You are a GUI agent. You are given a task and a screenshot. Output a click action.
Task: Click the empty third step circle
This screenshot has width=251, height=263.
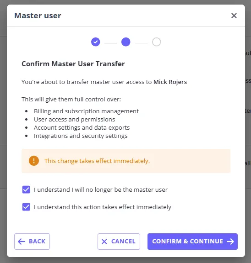pos(157,42)
